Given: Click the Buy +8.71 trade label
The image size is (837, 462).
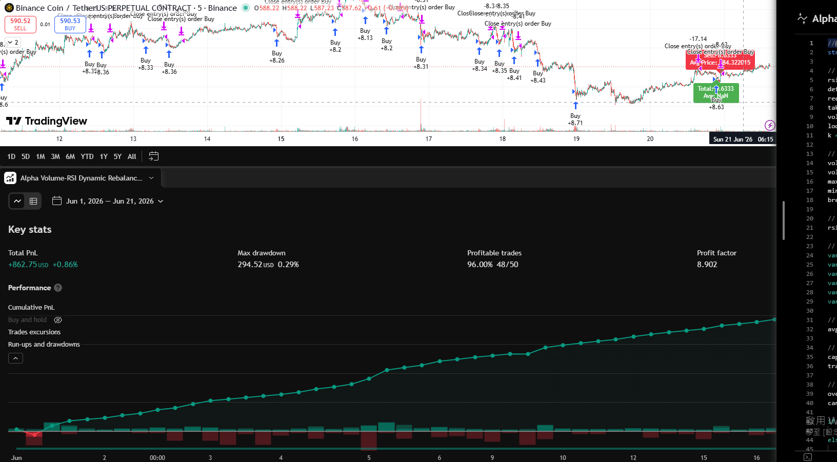Looking at the screenshot, I should (x=575, y=119).
